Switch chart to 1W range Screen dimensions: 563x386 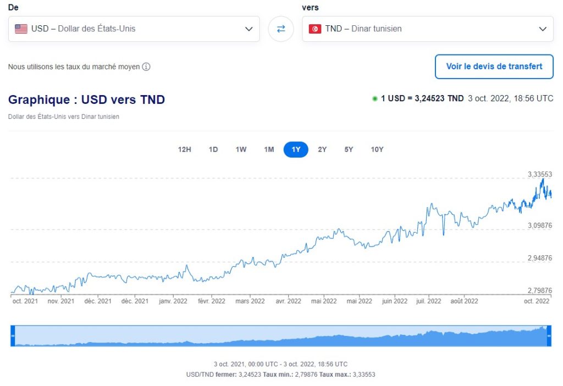coord(241,150)
